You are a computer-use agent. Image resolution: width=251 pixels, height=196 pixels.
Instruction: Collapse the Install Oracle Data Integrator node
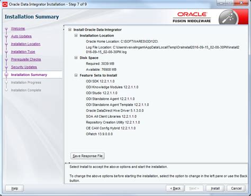70,30
